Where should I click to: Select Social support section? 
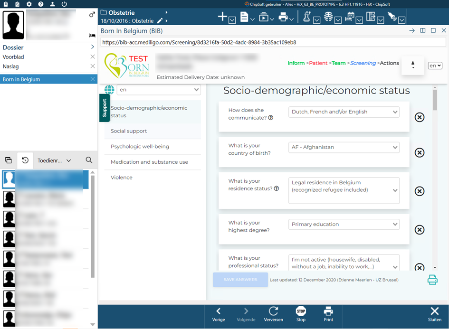tap(153, 131)
